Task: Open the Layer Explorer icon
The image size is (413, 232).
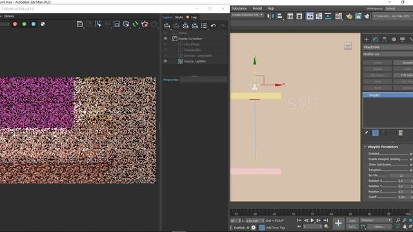Action: click(x=299, y=16)
